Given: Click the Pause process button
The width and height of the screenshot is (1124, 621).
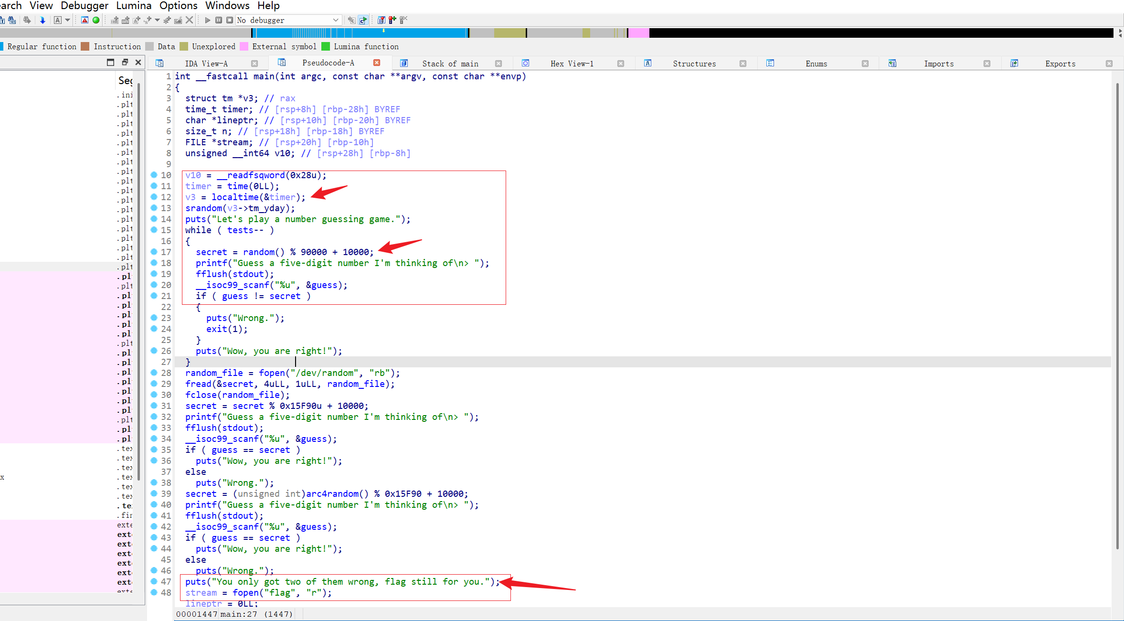Looking at the screenshot, I should click(x=219, y=20).
